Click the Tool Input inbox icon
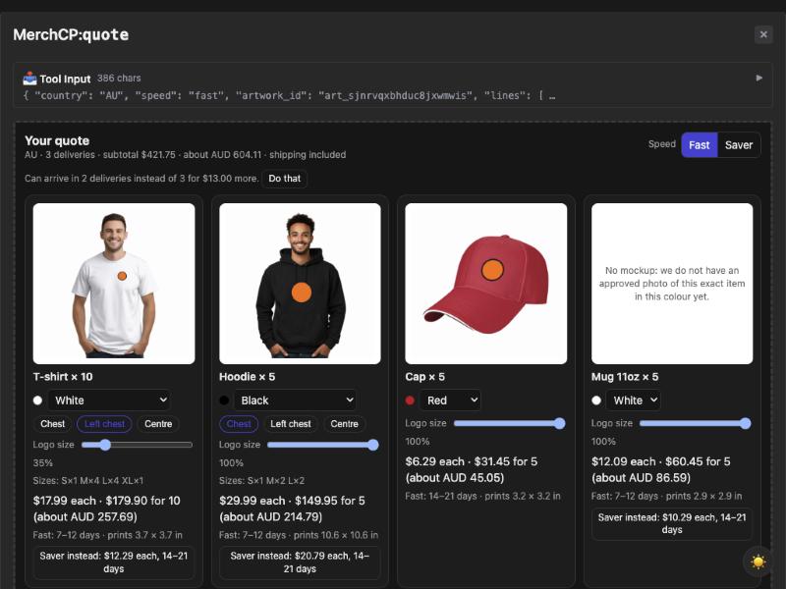 click(29, 79)
